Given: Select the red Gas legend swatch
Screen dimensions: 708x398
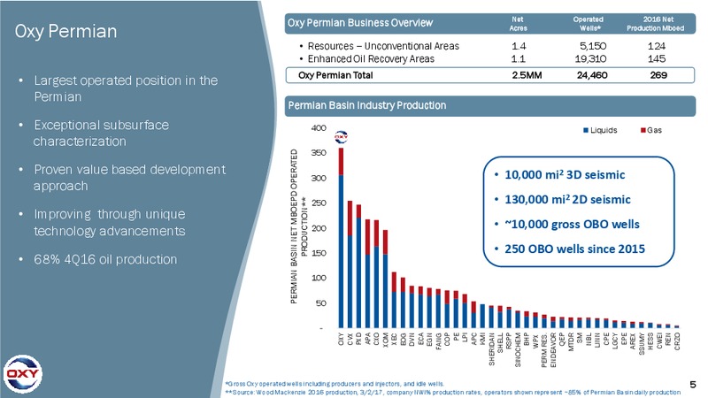Looking at the screenshot, I should tap(643, 130).
